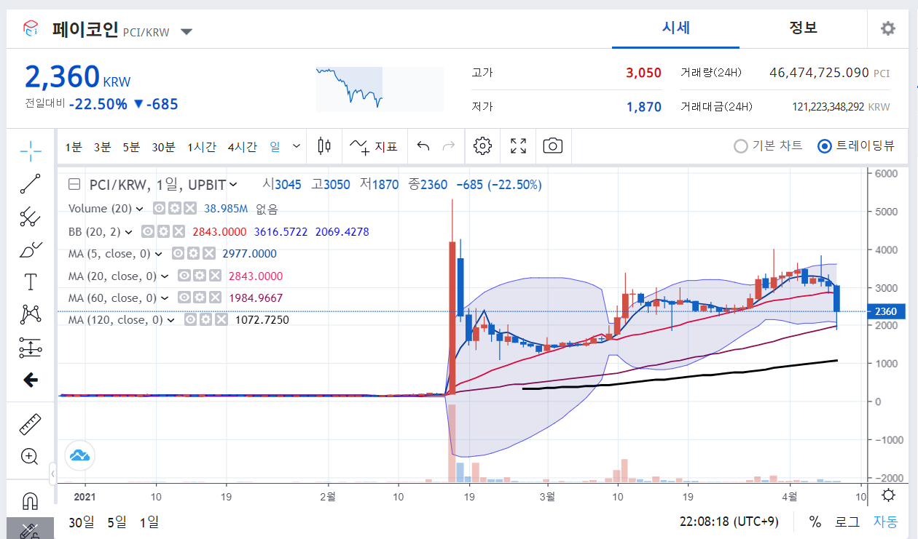918x539 pixels.
Task: Select the 30분 interval
Action: 163,146
